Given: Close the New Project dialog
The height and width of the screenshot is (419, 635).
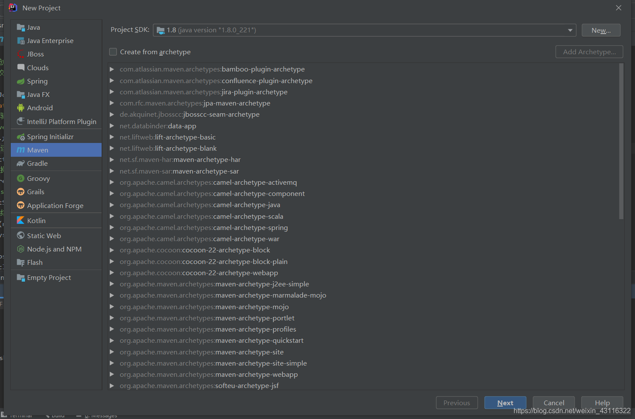Looking at the screenshot, I should pos(619,8).
